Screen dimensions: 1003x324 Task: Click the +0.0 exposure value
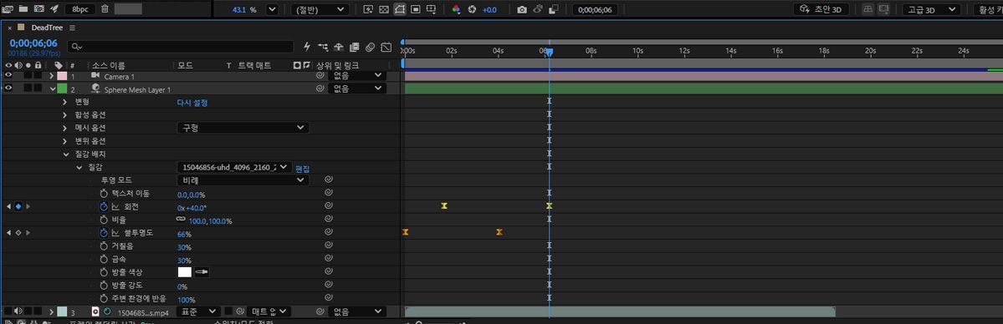pos(489,9)
